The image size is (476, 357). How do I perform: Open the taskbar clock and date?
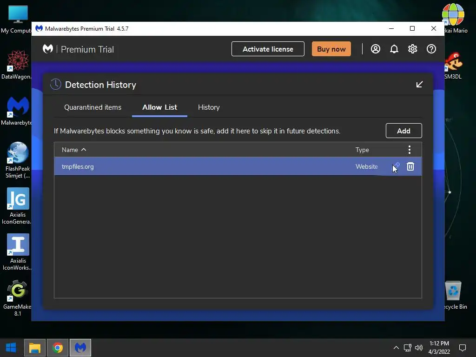(x=439, y=348)
